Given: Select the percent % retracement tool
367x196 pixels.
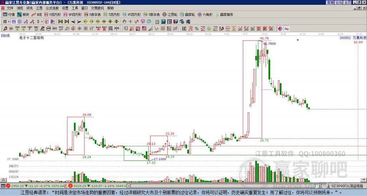Looking at the screenshot, I should coord(197,29).
